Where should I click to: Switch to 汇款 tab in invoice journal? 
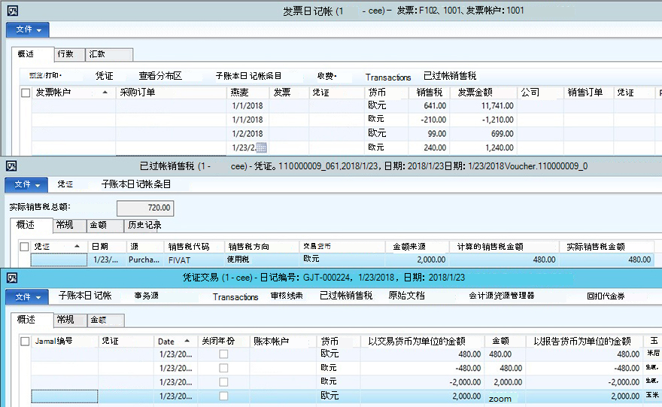(109, 54)
